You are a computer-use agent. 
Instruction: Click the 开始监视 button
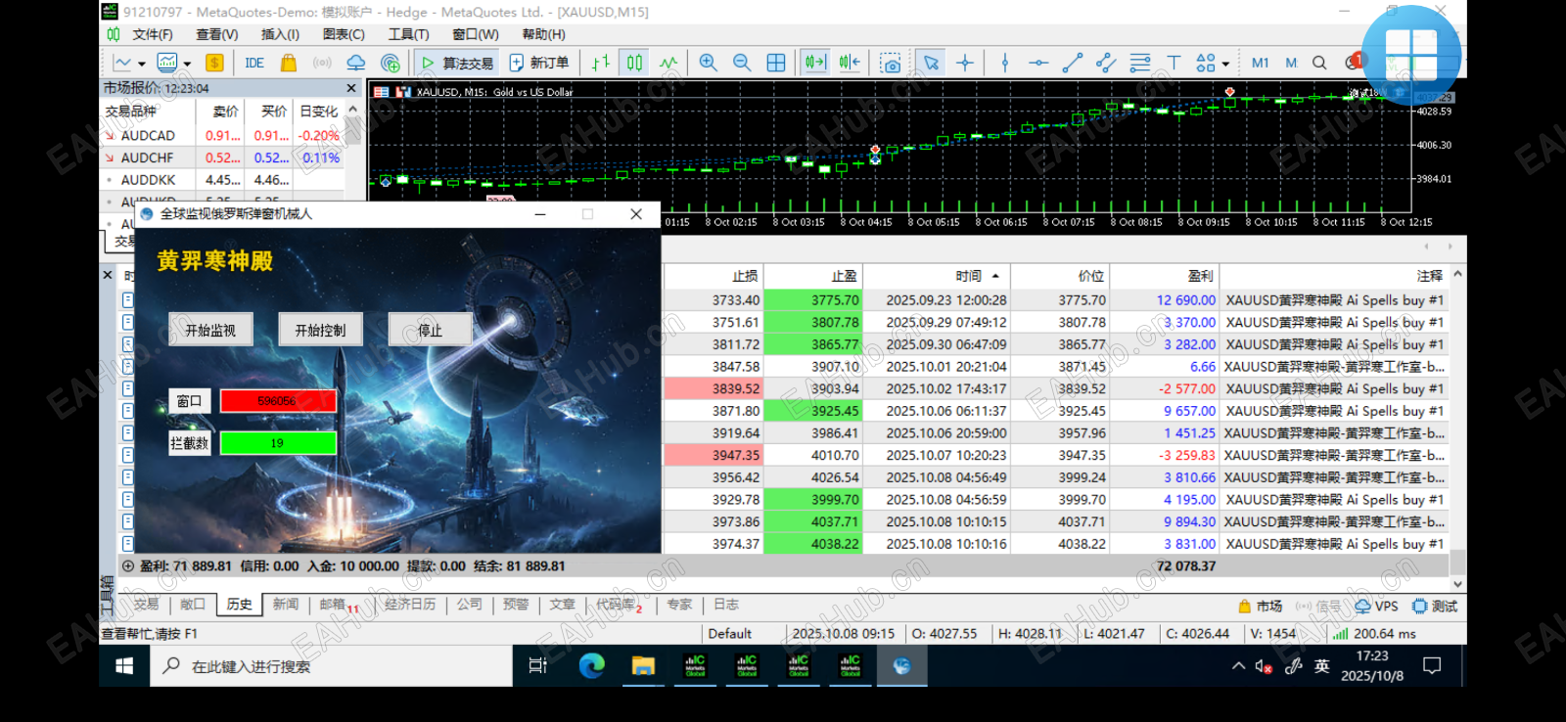click(x=210, y=330)
